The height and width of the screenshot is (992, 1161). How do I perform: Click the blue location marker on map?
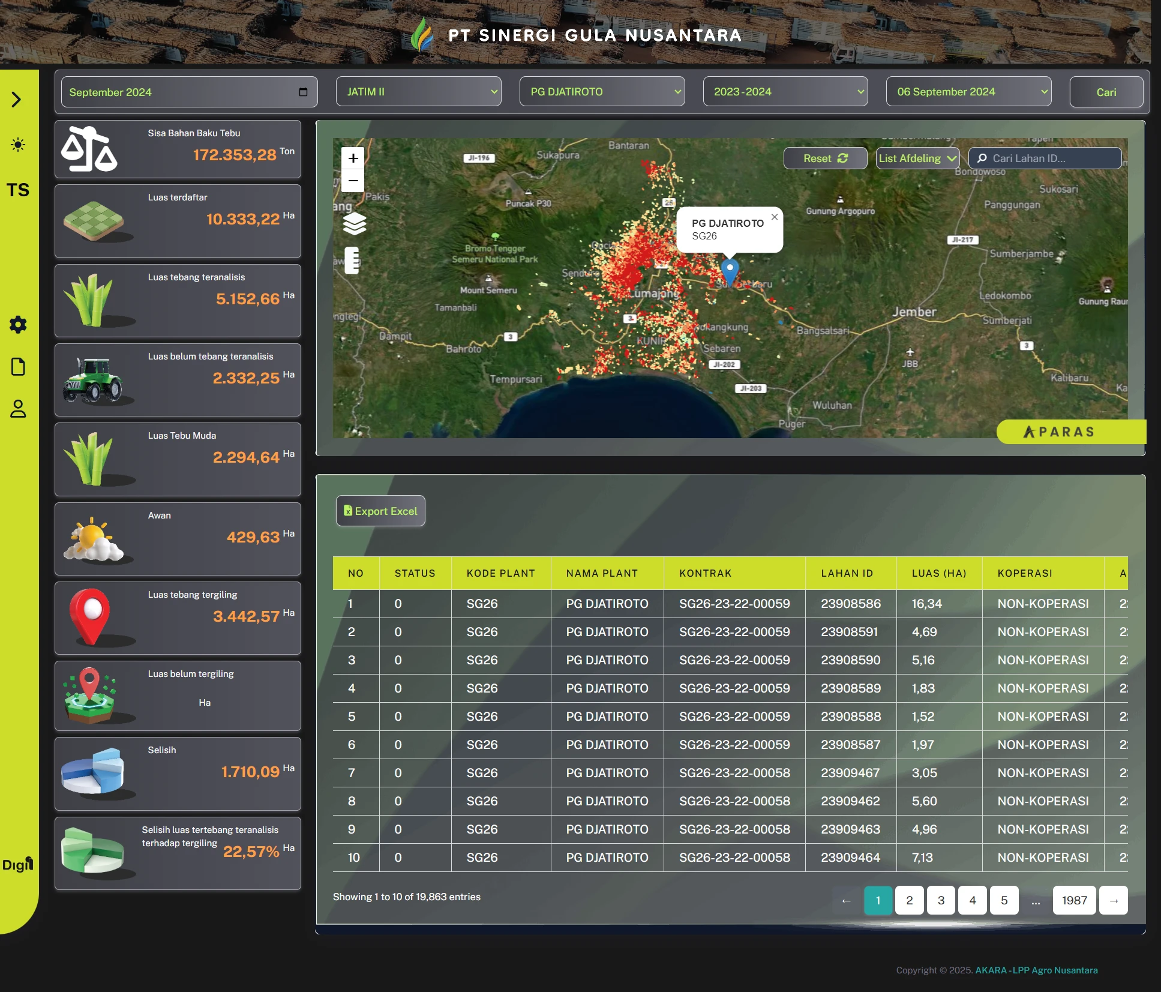click(x=730, y=271)
